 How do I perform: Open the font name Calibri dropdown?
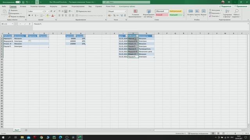(x=43, y=11)
